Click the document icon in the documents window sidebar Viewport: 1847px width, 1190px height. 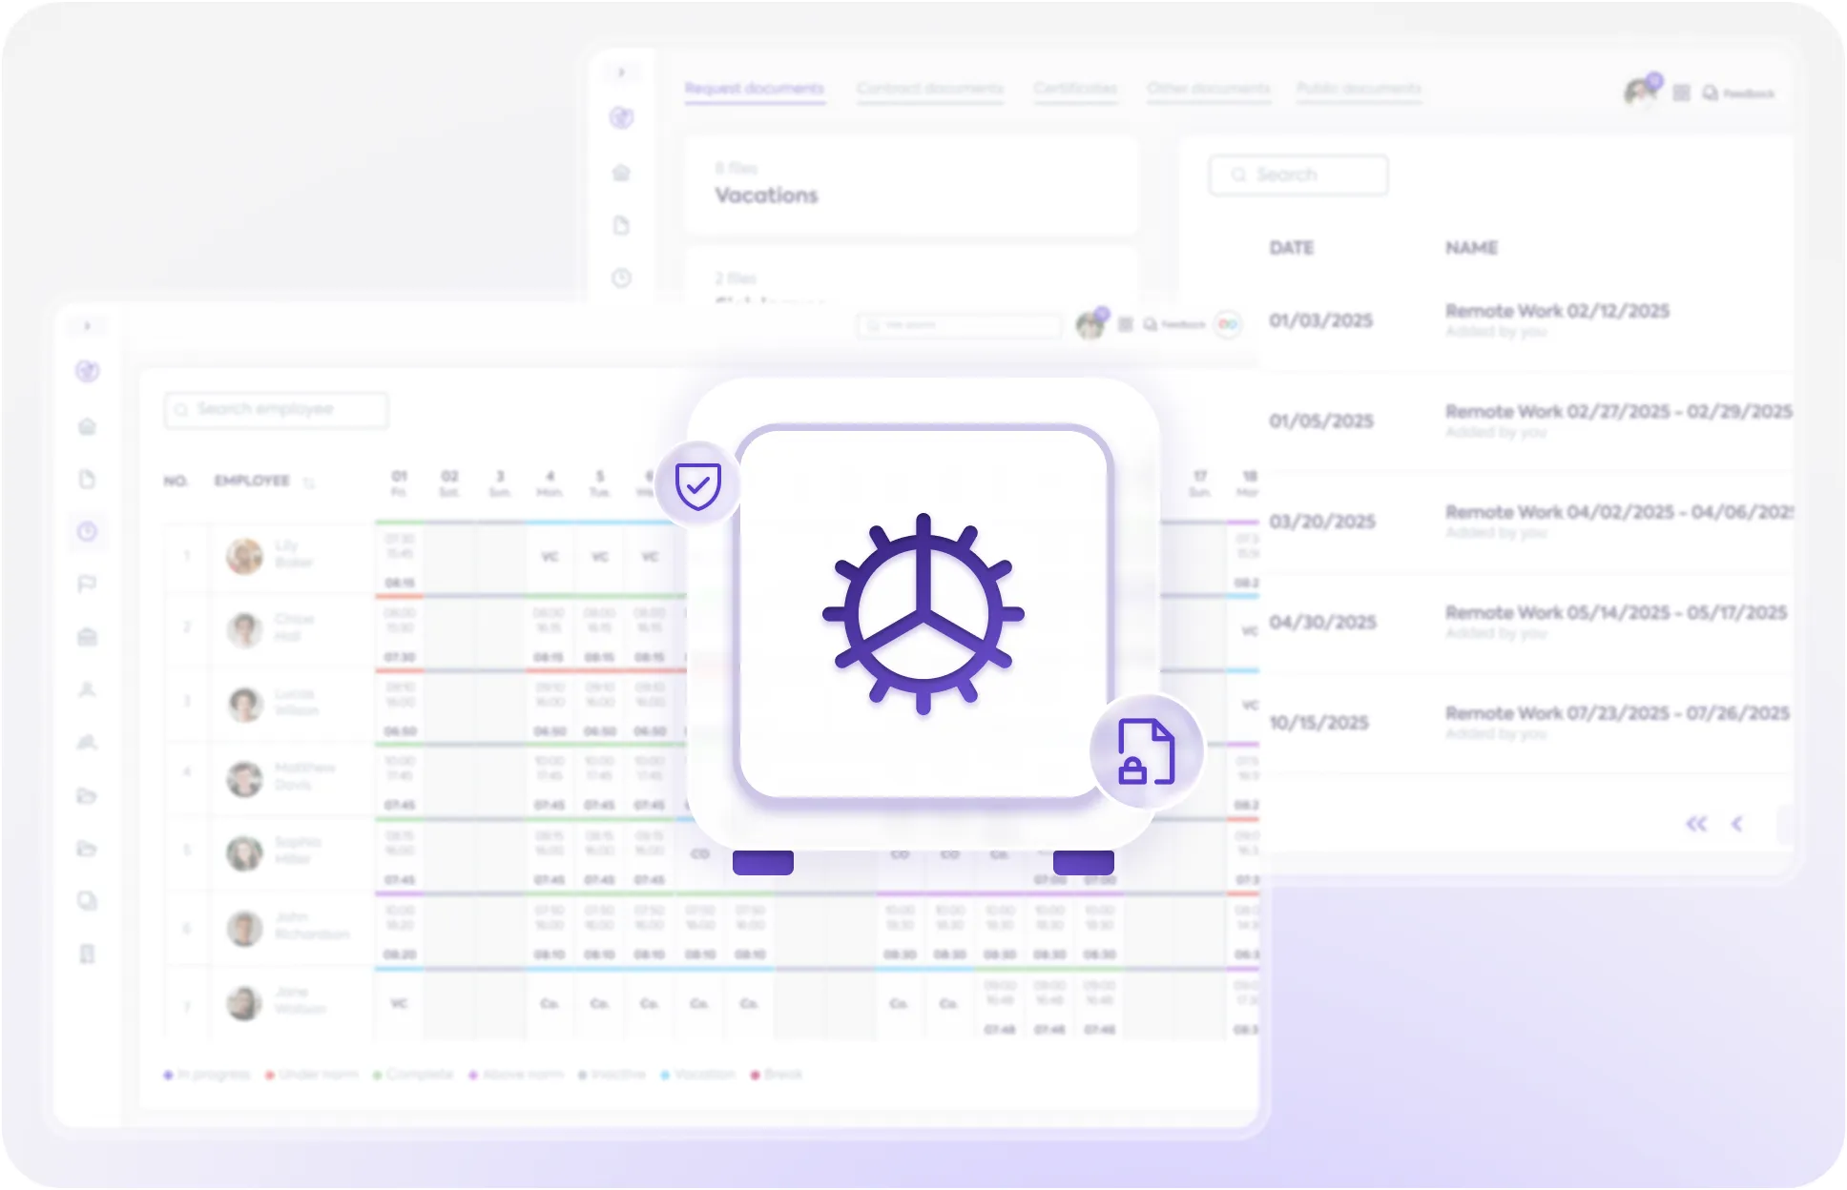(621, 226)
